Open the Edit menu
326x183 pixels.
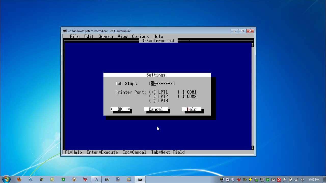coord(89,36)
